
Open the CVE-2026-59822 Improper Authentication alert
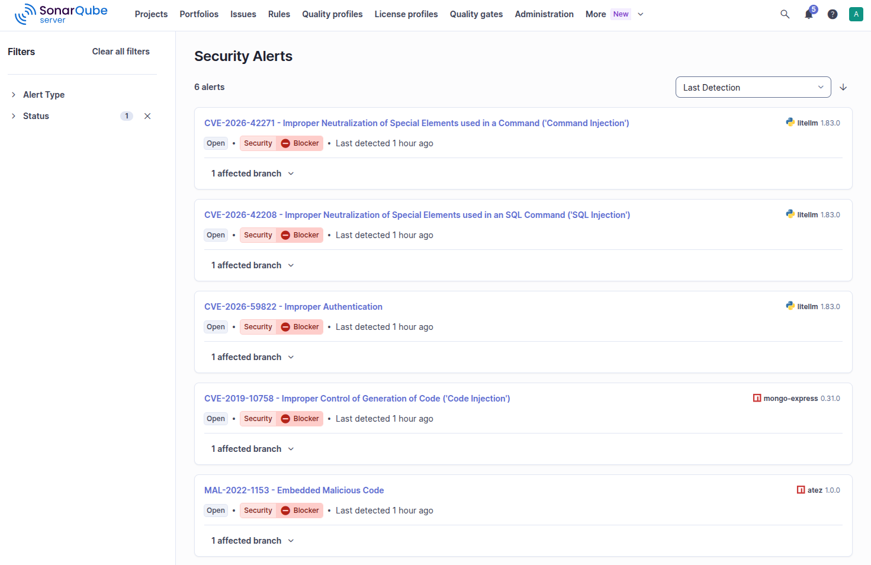coord(293,307)
